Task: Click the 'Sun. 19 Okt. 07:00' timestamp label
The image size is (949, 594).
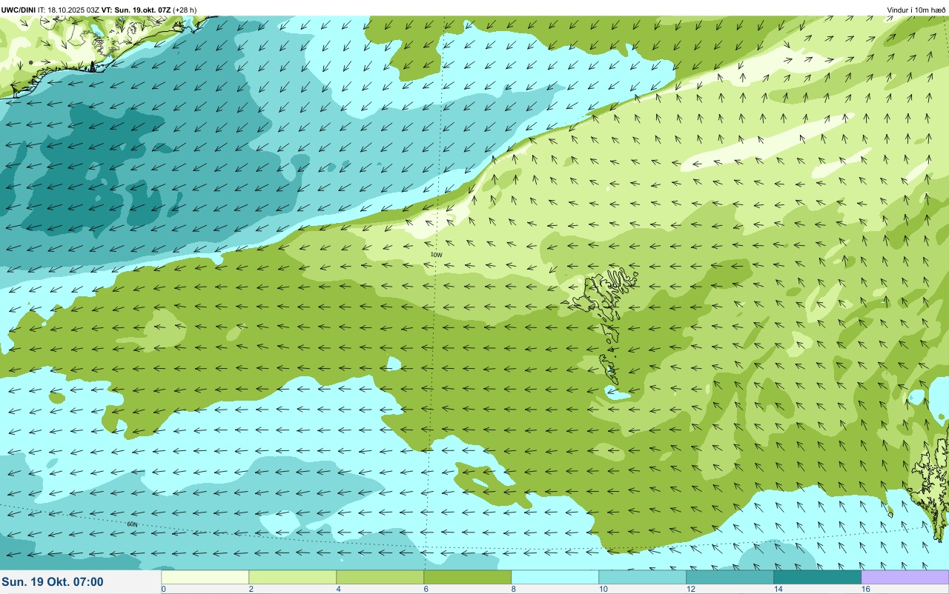Action: [53, 582]
